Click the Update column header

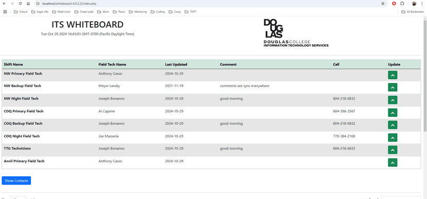[394, 64]
